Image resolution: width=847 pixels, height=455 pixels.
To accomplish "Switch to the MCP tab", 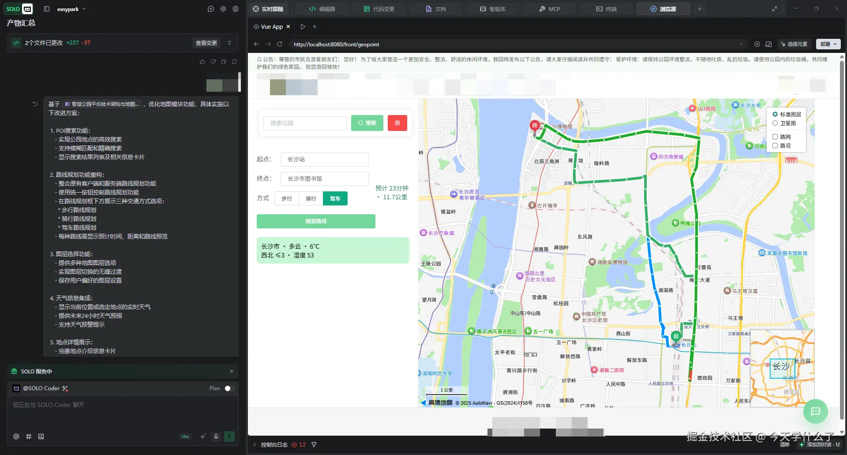I will click(x=550, y=9).
